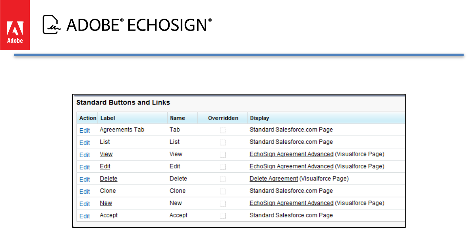This screenshot has height=228, width=468.
Task: Open EchoSign Agreement Advanced link in View row
Action: coord(291,154)
